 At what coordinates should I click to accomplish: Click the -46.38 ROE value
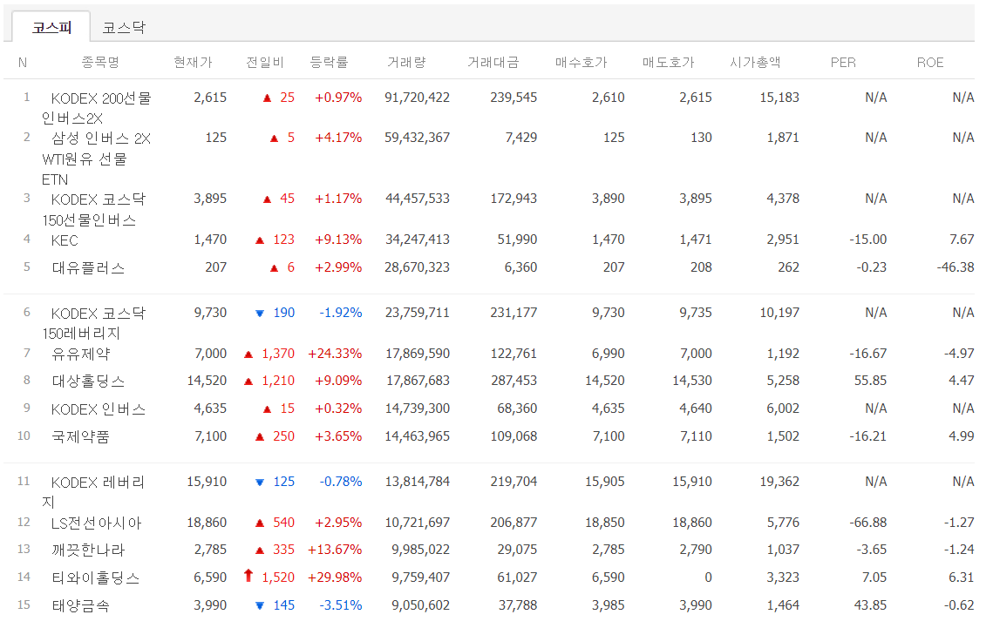[x=955, y=267]
